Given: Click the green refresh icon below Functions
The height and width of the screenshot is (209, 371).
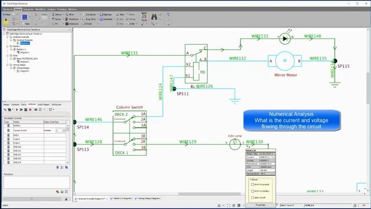Looking at the screenshot, I should click(x=62, y=192).
